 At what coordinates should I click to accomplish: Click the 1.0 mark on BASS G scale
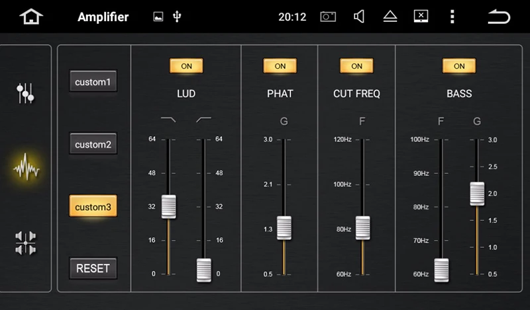(493, 247)
